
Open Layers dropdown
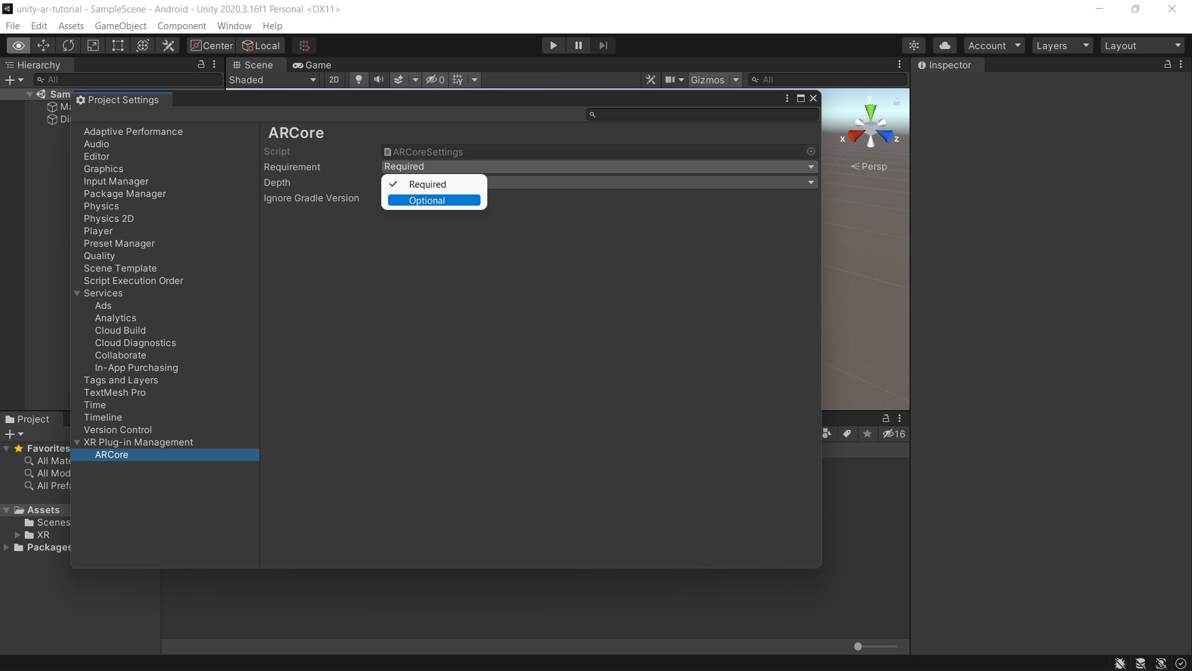(x=1062, y=45)
